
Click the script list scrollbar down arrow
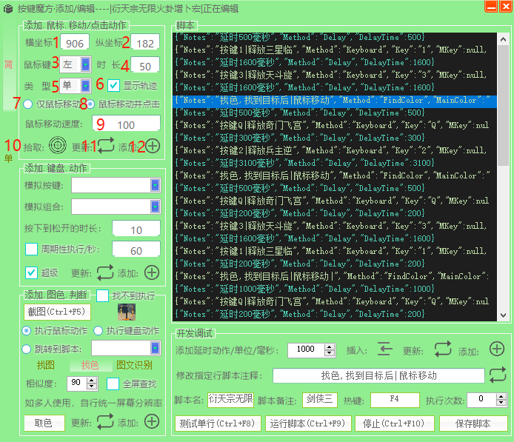point(503,315)
